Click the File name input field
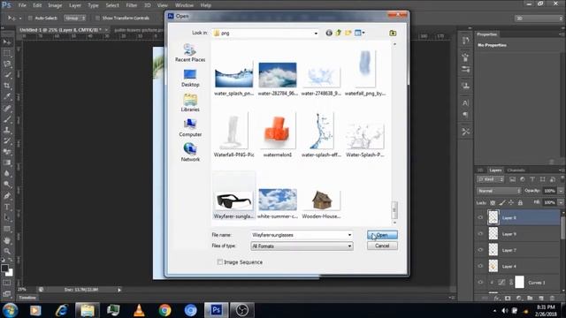Screen dimensions: 566x318 [x=299, y=235]
